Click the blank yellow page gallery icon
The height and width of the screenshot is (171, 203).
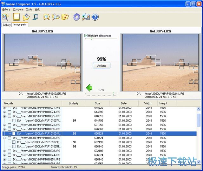click(x=17, y=17)
